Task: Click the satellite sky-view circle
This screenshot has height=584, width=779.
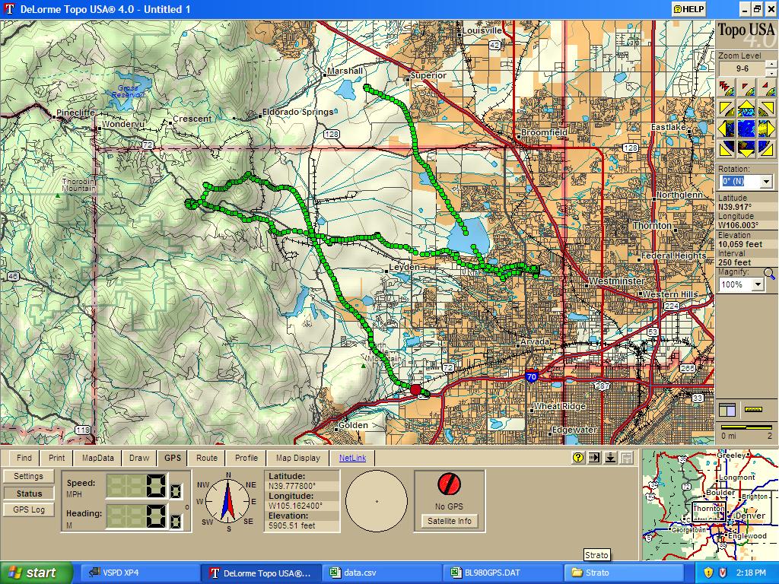Action: click(377, 501)
